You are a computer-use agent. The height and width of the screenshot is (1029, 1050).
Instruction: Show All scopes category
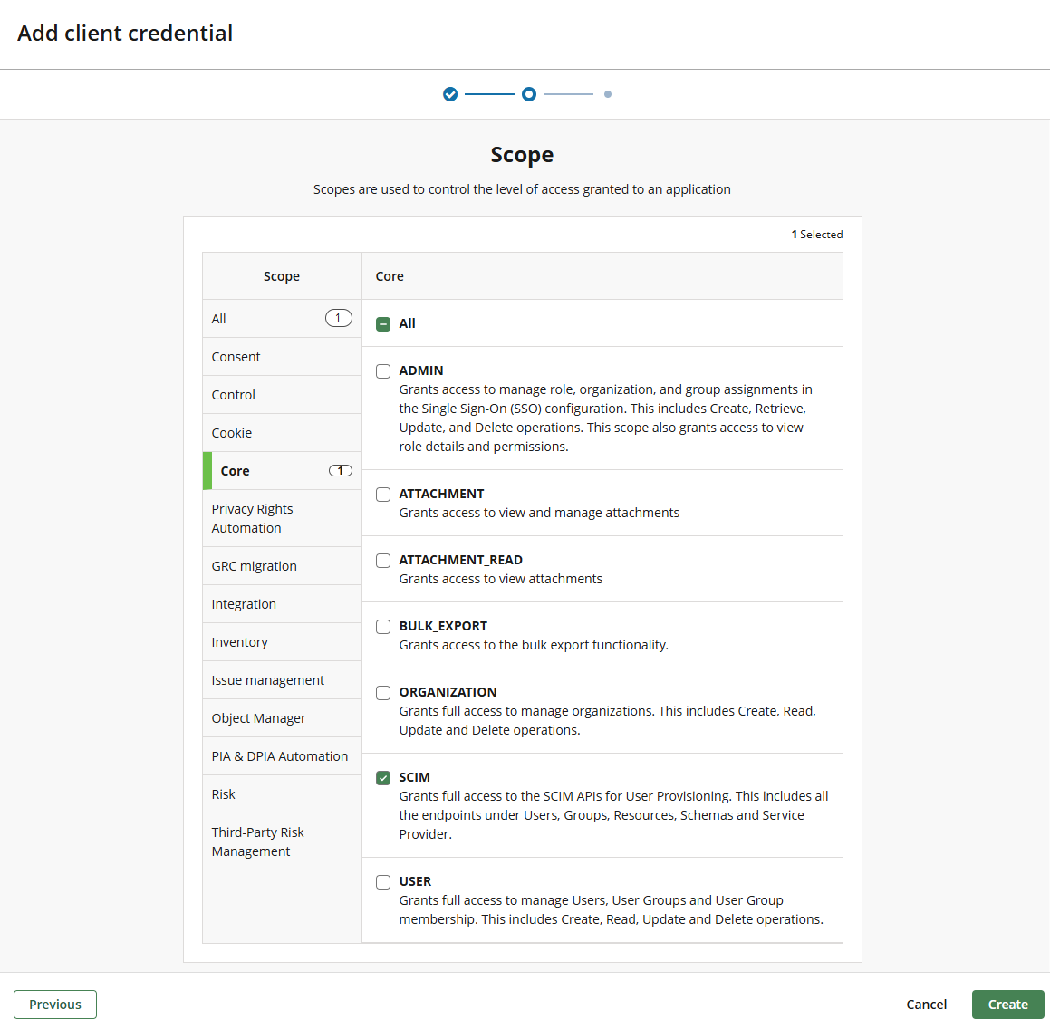[281, 319]
